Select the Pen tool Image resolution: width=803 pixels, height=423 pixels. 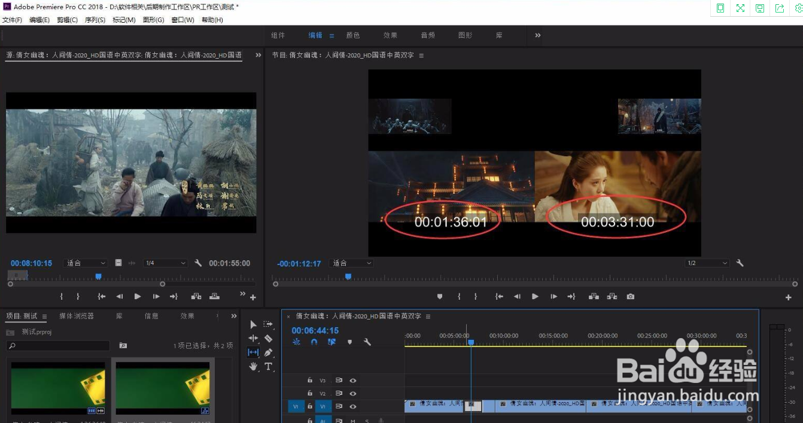coord(268,352)
